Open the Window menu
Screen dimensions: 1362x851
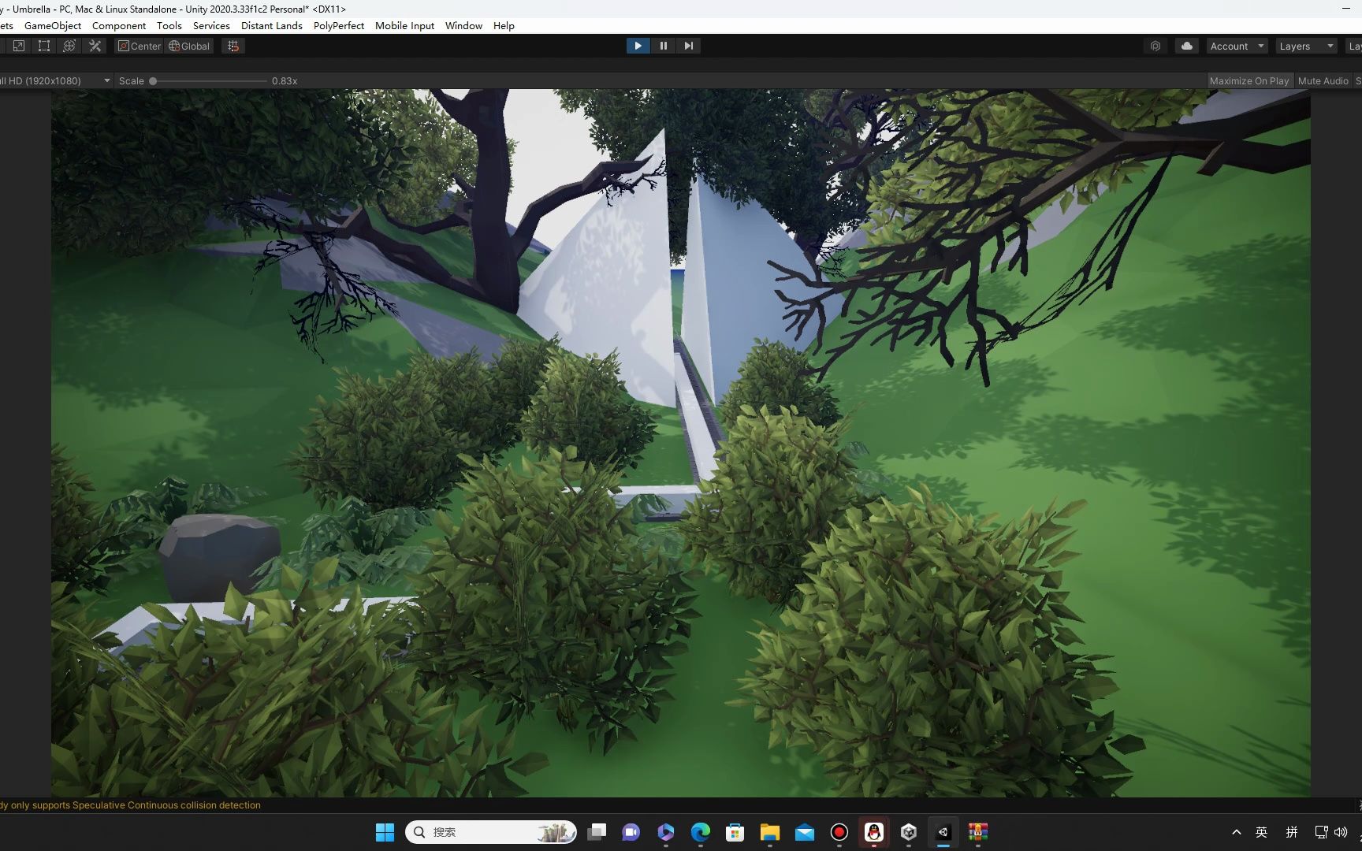463,25
